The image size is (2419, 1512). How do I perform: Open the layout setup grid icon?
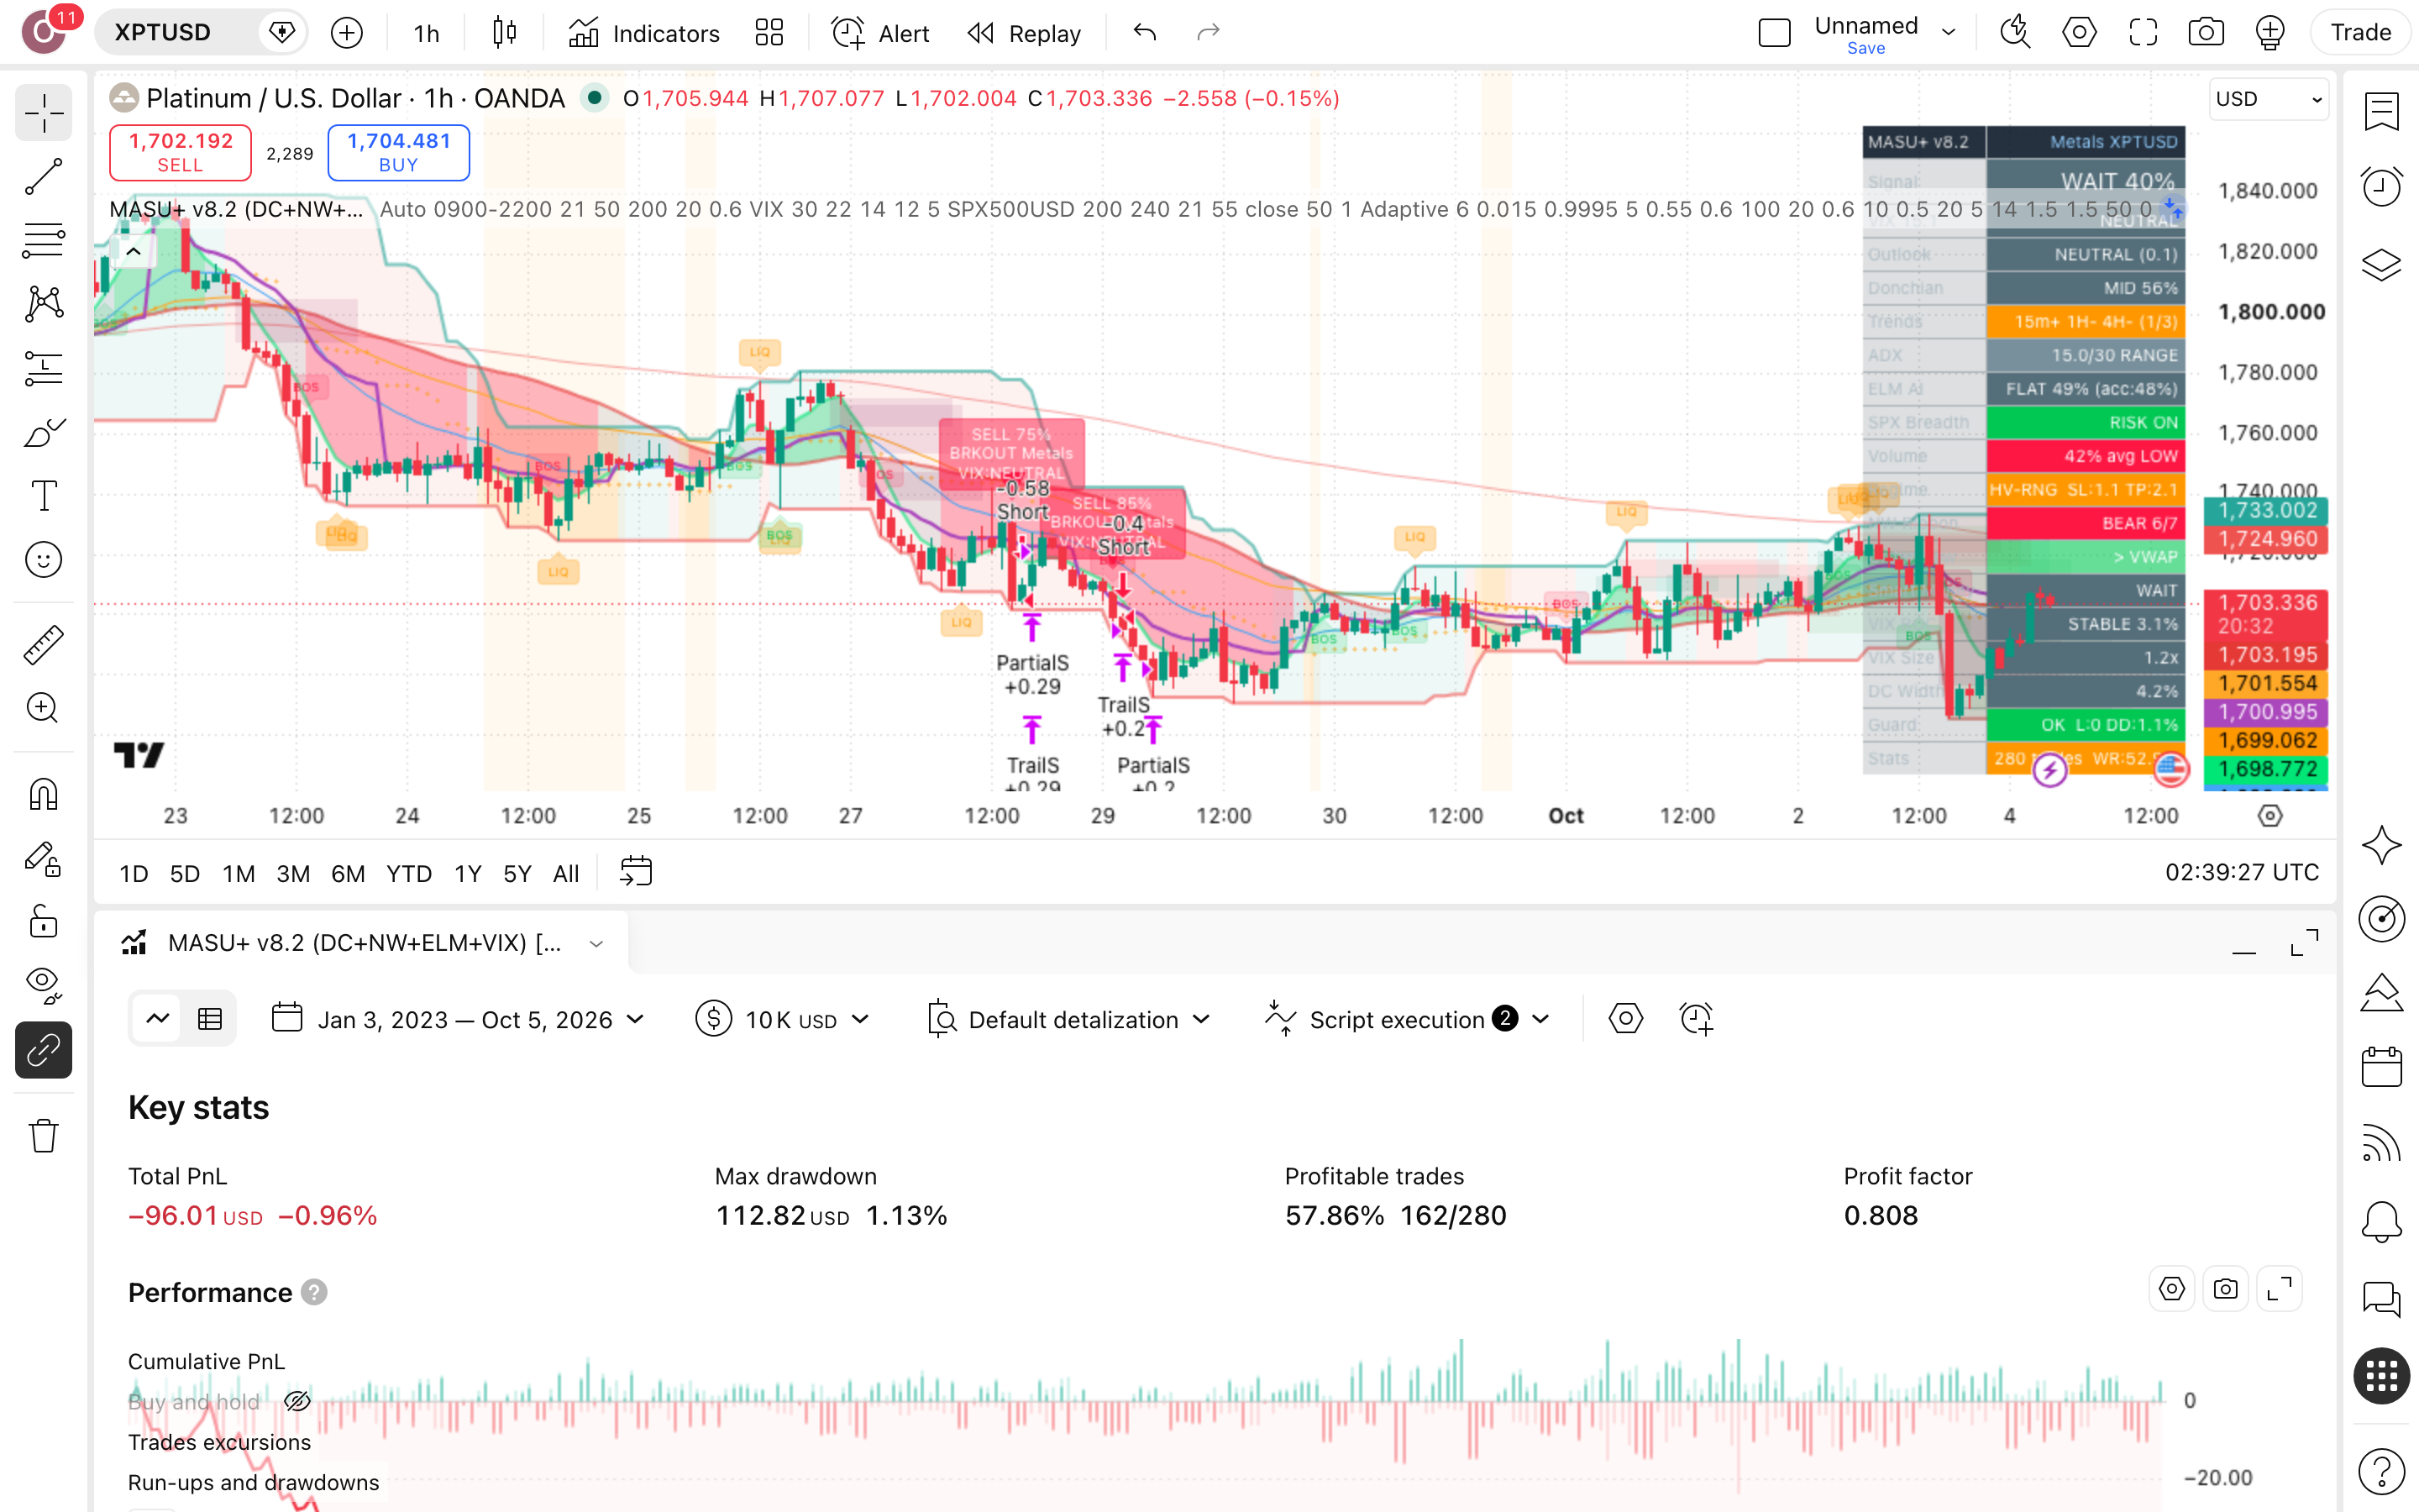click(x=769, y=33)
